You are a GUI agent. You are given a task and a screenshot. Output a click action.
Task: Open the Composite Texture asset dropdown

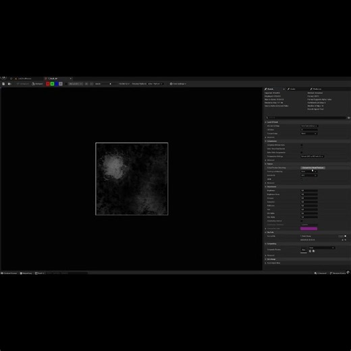(x=322, y=248)
